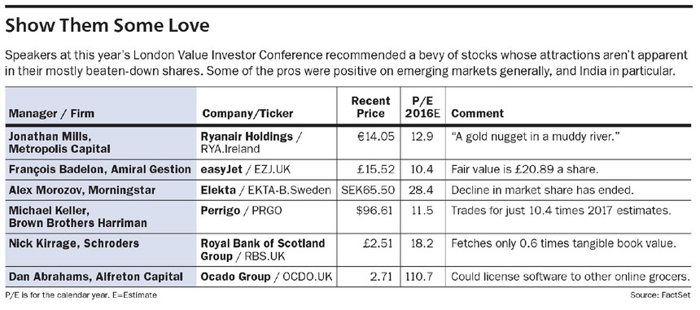
Task: Select the Ryanair Holdings company name
Action: coord(247,136)
